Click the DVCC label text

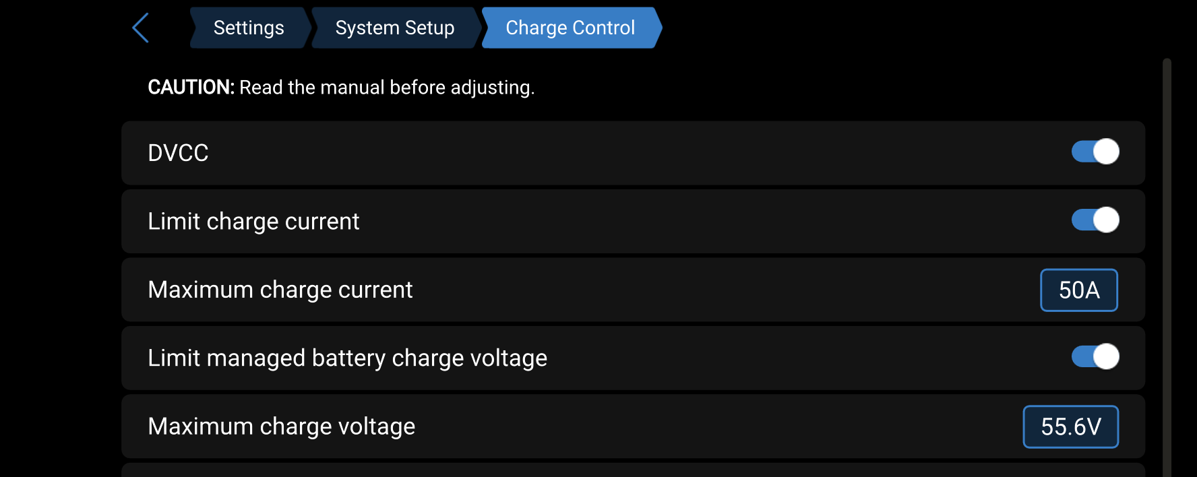pyautogui.click(x=178, y=153)
